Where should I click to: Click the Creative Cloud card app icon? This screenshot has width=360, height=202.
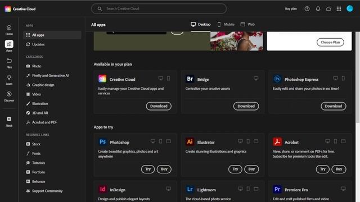(102, 79)
